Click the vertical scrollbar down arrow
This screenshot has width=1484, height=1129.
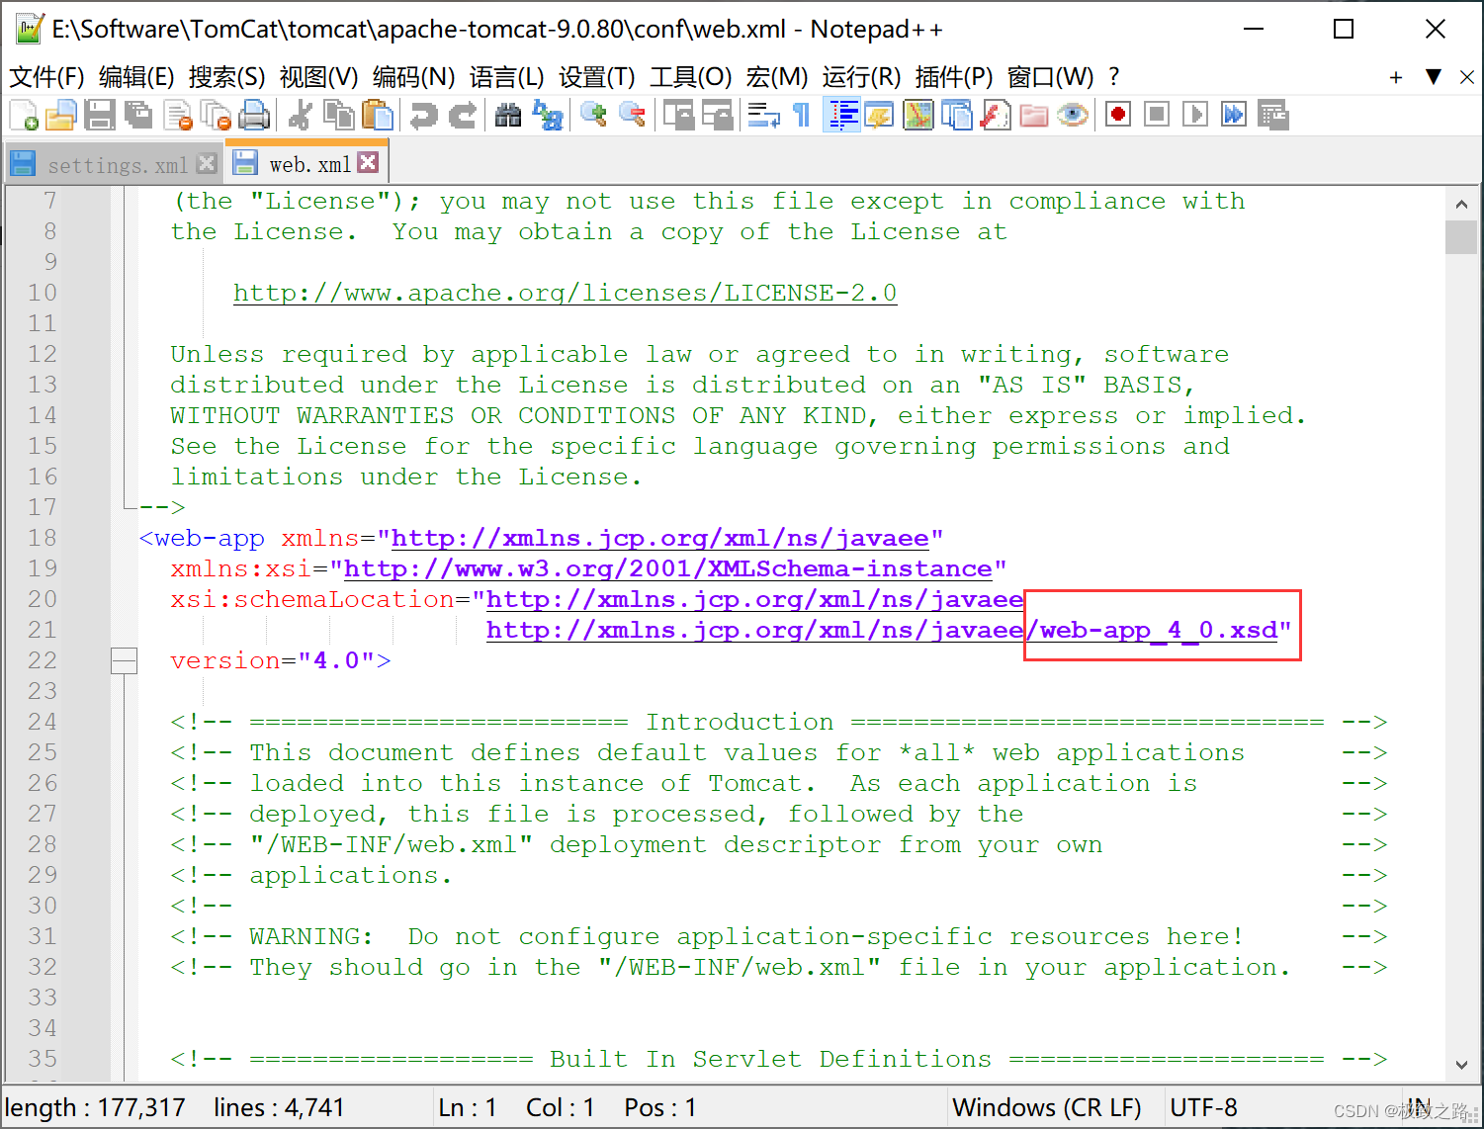point(1461,1065)
